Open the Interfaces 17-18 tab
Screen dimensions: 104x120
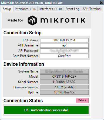[51, 9]
